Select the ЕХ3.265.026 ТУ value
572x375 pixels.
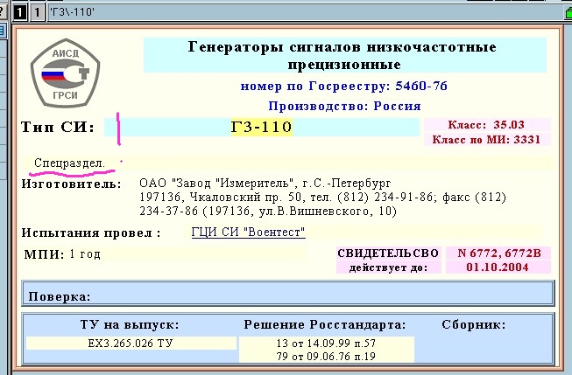[130, 343]
